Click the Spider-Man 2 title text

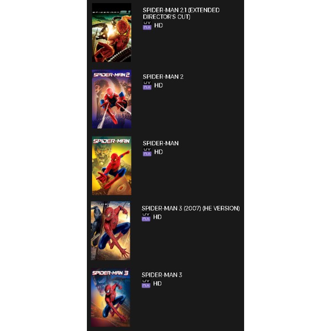(x=163, y=77)
